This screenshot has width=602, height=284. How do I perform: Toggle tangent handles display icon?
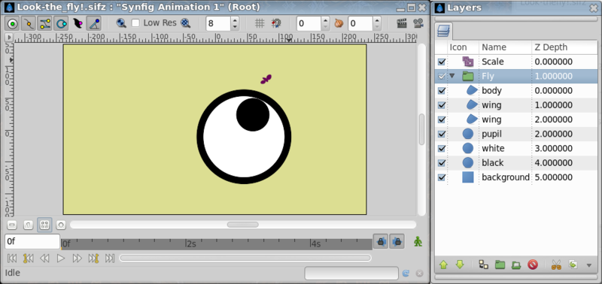click(45, 24)
